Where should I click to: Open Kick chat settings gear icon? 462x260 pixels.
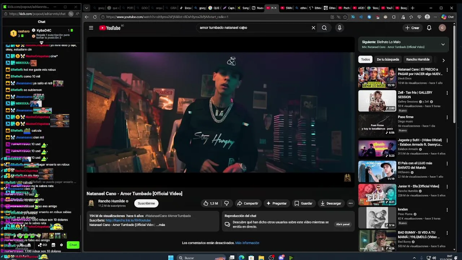coord(61,245)
